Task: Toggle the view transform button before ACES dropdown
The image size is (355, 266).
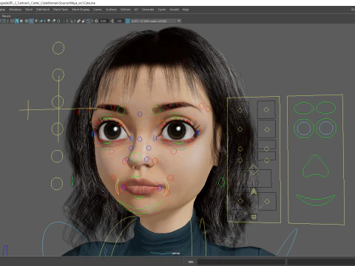Action: click(127, 21)
